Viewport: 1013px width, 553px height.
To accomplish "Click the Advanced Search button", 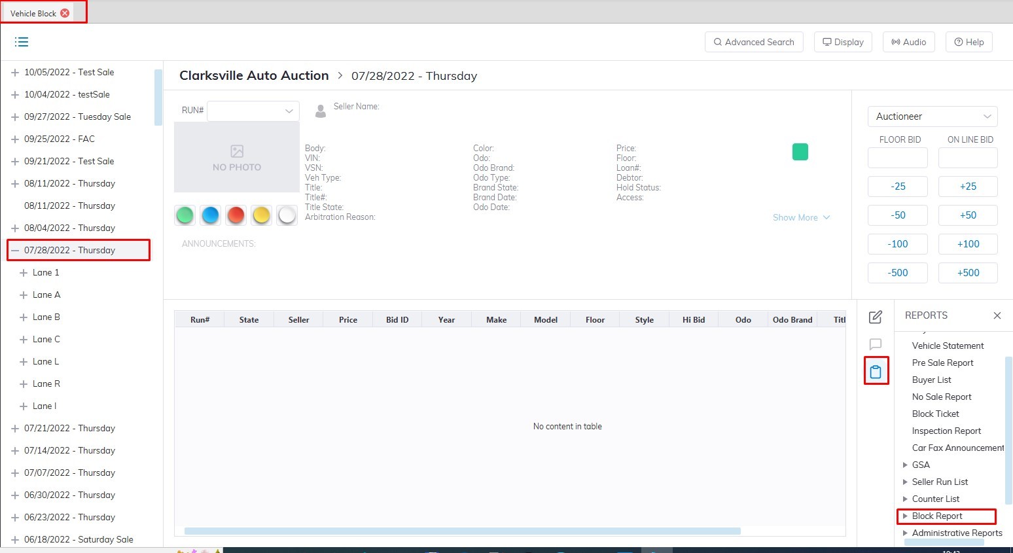I will (753, 42).
